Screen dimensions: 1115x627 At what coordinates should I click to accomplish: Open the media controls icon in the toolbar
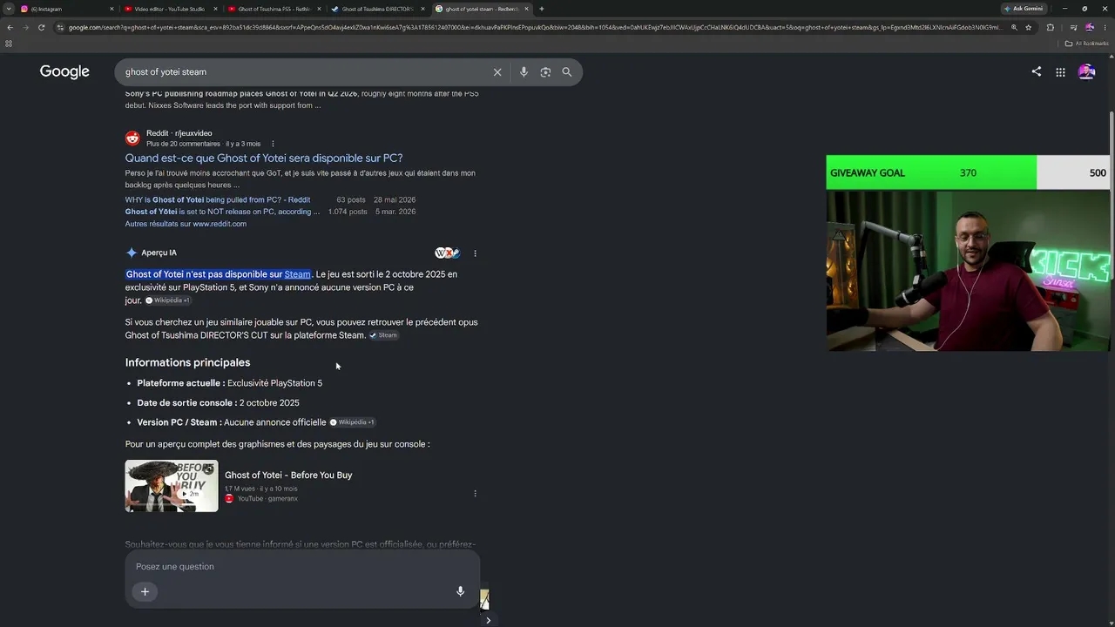1073,27
